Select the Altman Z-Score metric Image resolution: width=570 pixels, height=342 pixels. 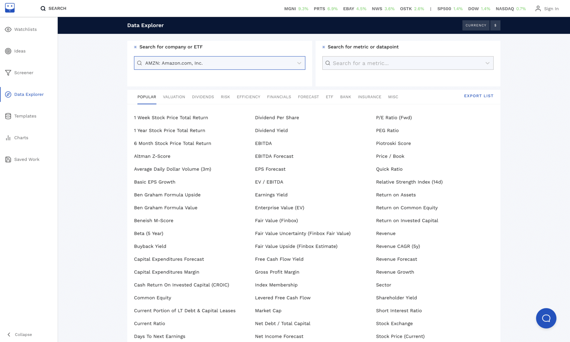coord(152,156)
